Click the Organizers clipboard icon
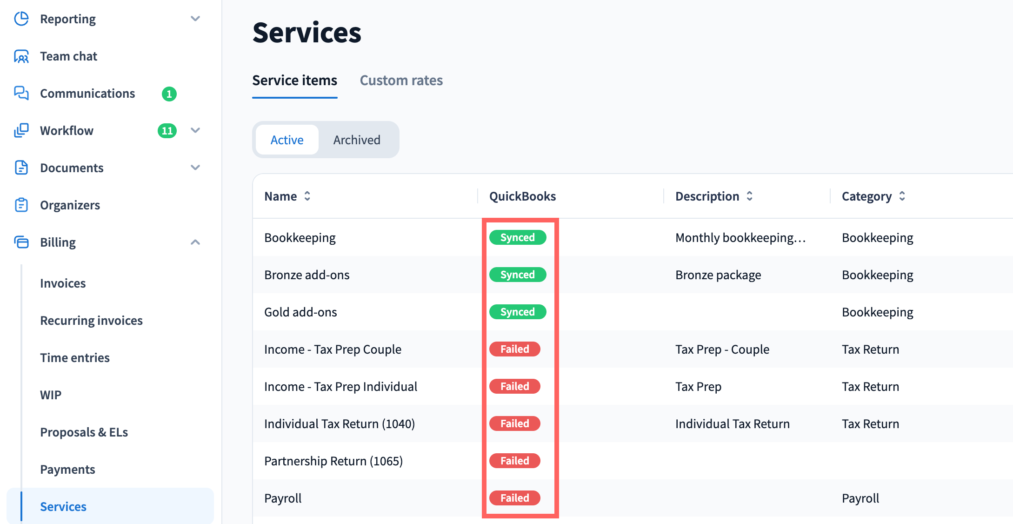The width and height of the screenshot is (1013, 524). click(21, 205)
